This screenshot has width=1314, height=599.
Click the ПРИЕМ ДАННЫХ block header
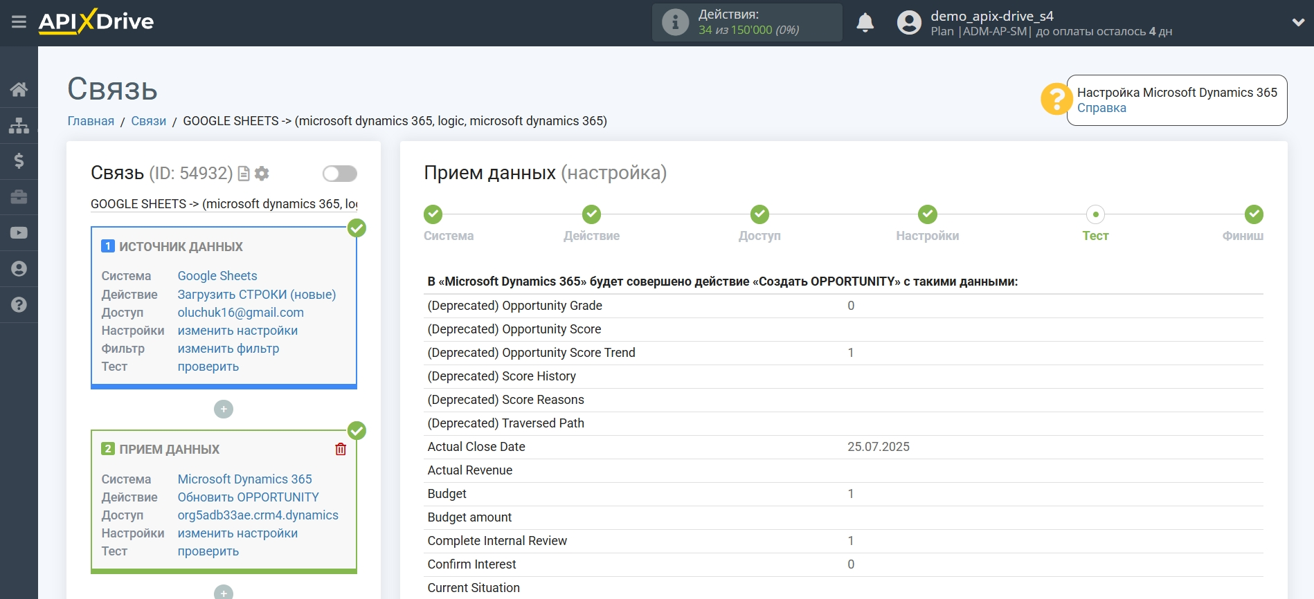(169, 450)
